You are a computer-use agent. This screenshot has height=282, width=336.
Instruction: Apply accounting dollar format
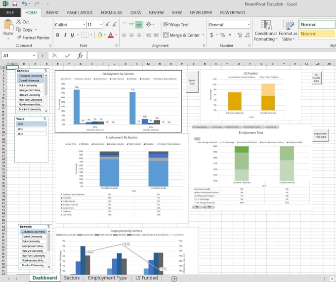[x=211, y=35]
